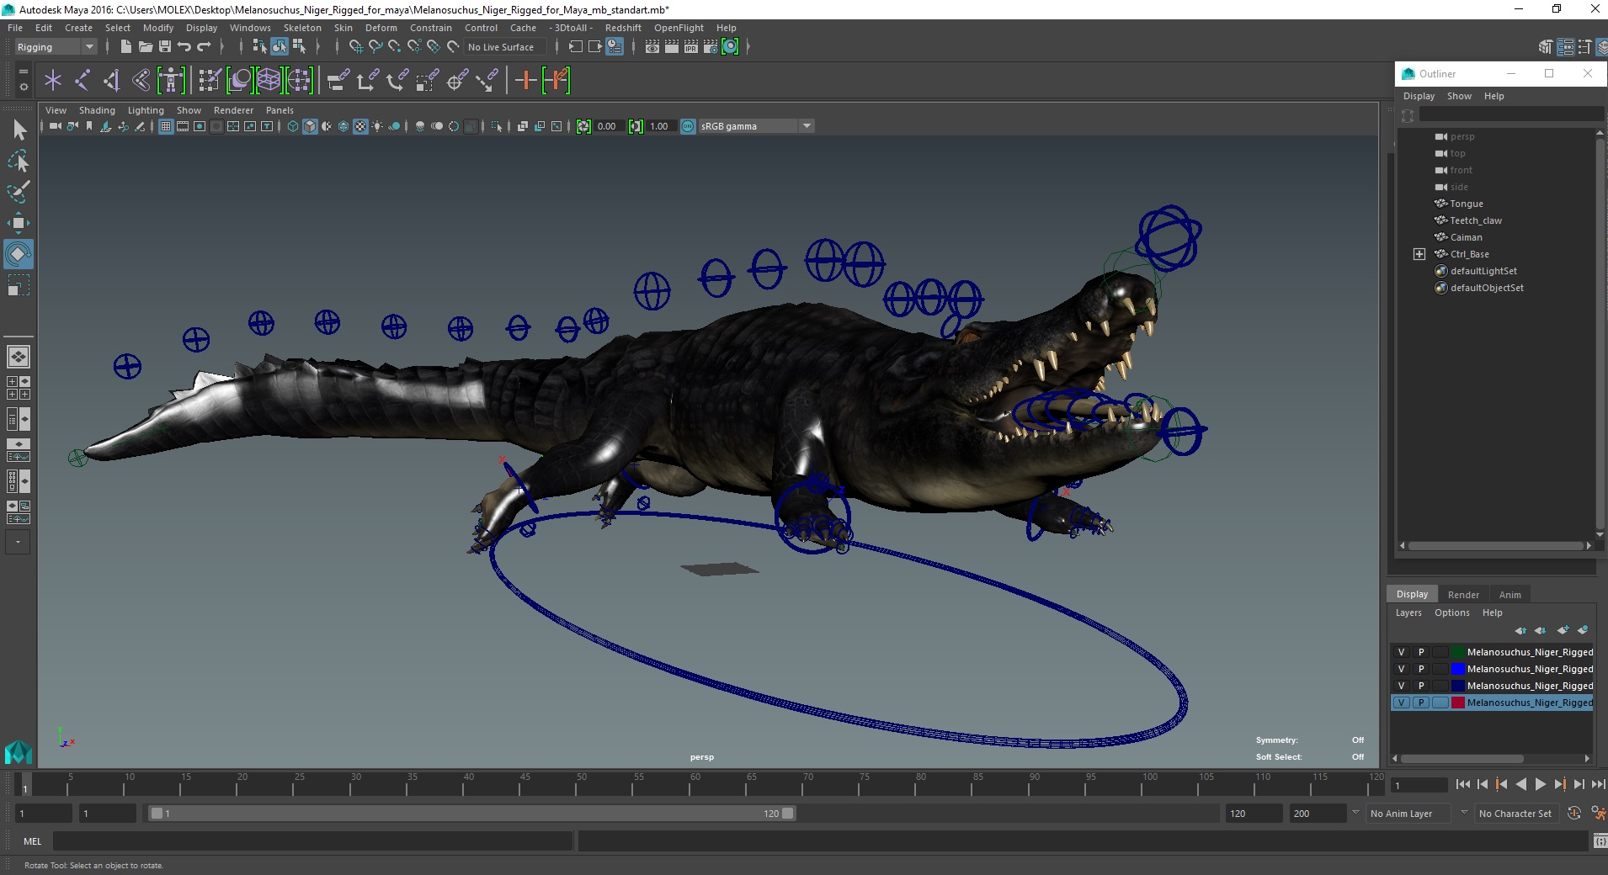
Task: Switch to four-view pane layout
Action: point(19,388)
